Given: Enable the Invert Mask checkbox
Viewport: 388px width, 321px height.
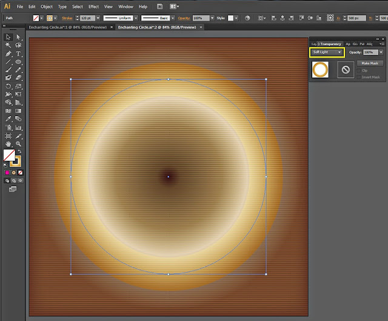Looking at the screenshot, I should (360, 77).
